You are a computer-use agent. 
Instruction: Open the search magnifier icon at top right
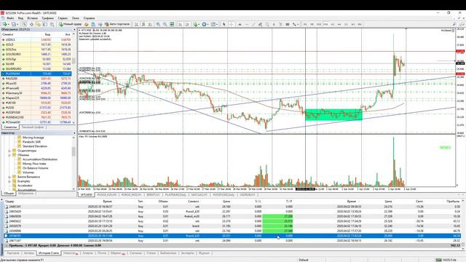[454, 24]
